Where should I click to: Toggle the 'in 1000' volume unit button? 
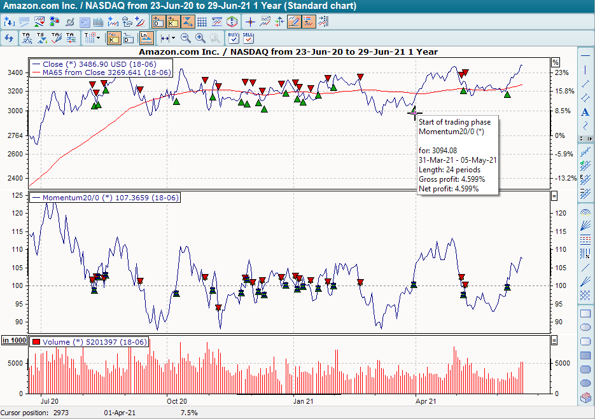coord(14,341)
